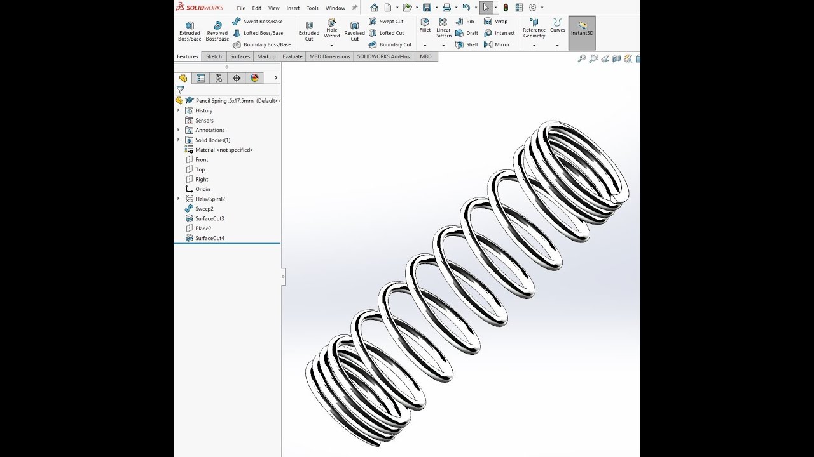Viewport: 814px width, 457px height.
Task: Choose Lofted Boss/Base feature
Action: click(x=258, y=33)
